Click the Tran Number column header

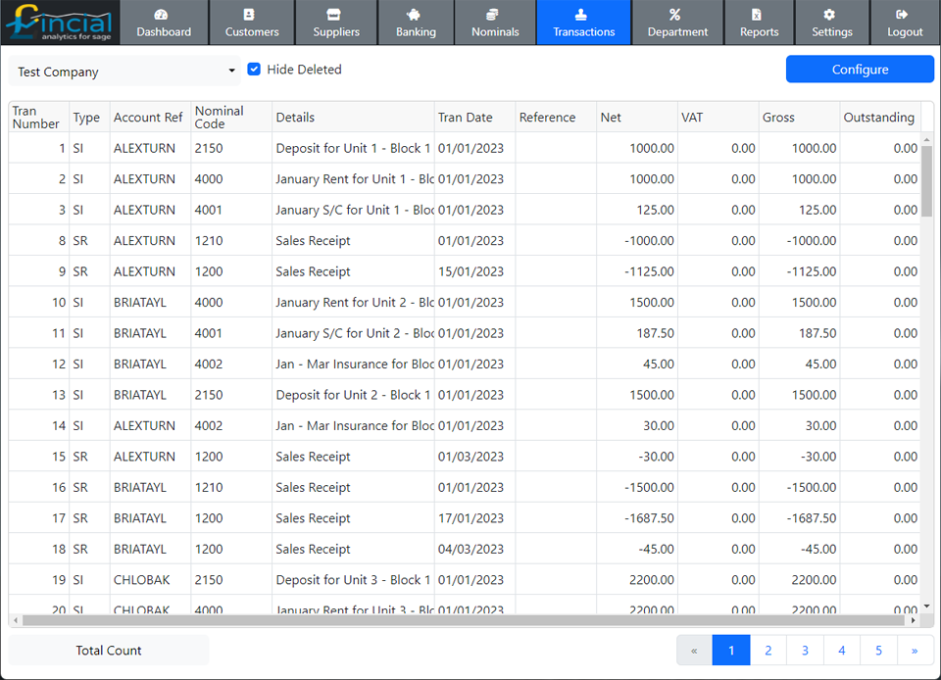point(38,117)
